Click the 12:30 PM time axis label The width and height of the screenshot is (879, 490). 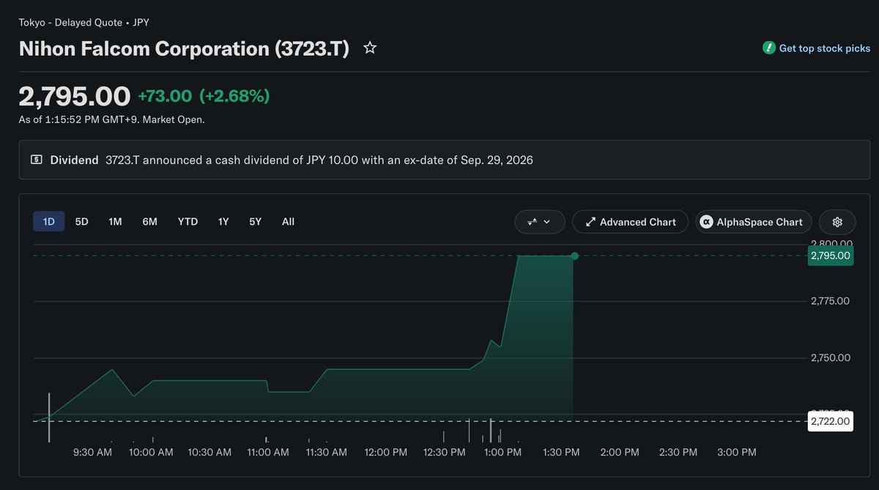coord(445,453)
